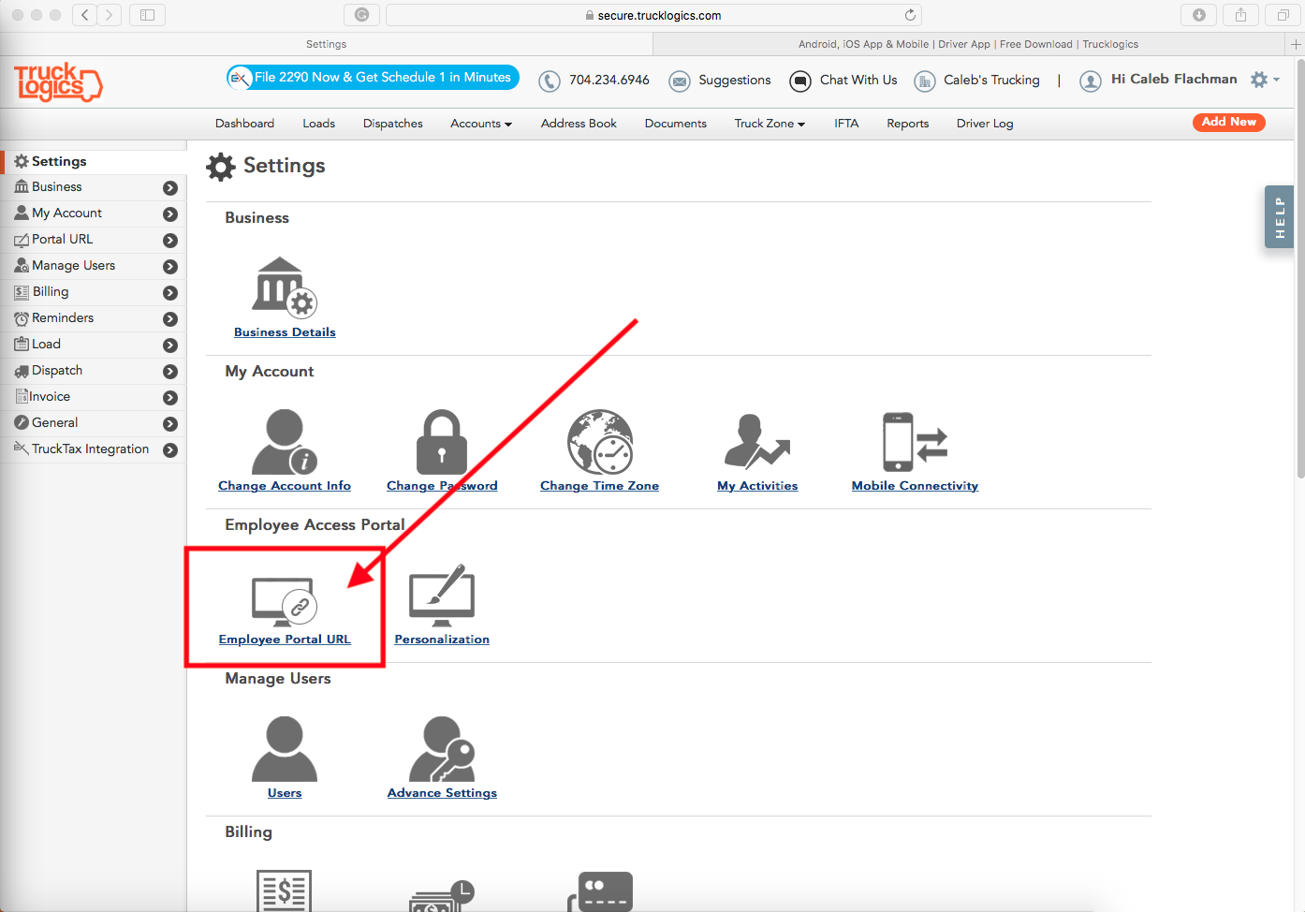Expand the Accounts dropdown menu
Image resolution: width=1305 pixels, height=912 pixels.
481,124
